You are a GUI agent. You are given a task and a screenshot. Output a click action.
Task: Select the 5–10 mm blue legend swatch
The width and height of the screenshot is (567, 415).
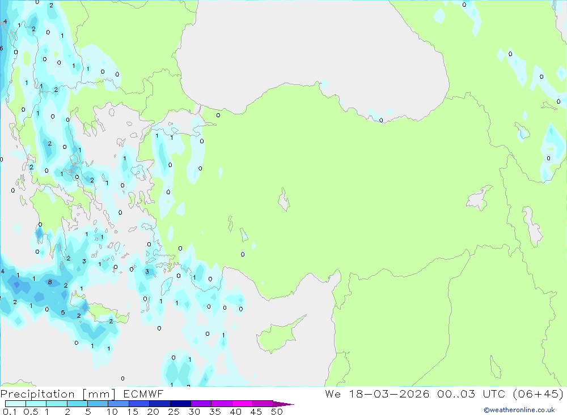coord(98,404)
